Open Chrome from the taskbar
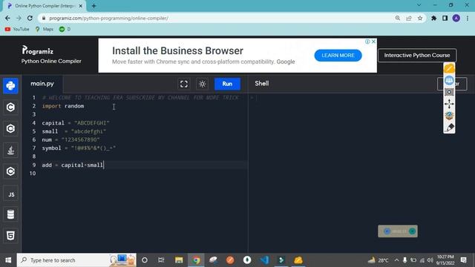 pos(196,260)
